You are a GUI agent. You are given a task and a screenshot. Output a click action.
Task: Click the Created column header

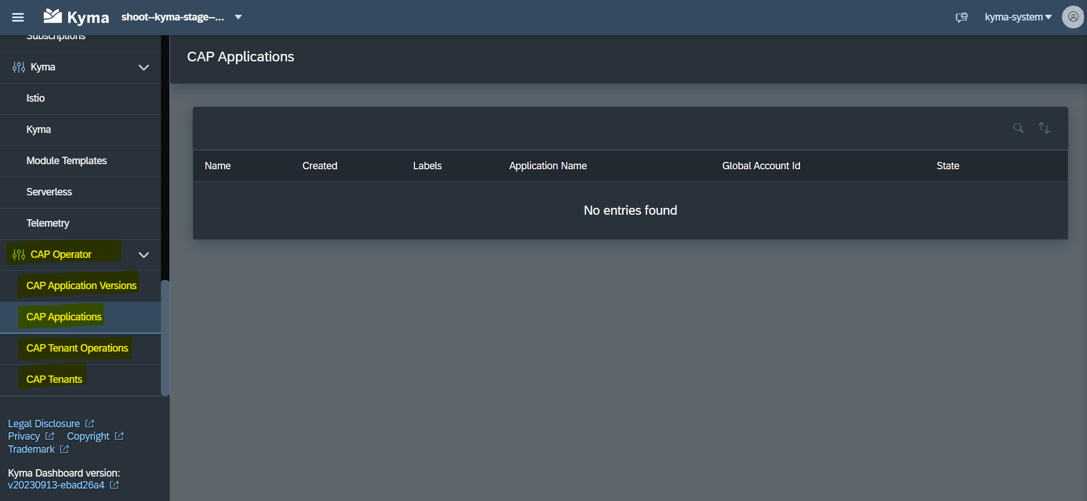tap(320, 166)
